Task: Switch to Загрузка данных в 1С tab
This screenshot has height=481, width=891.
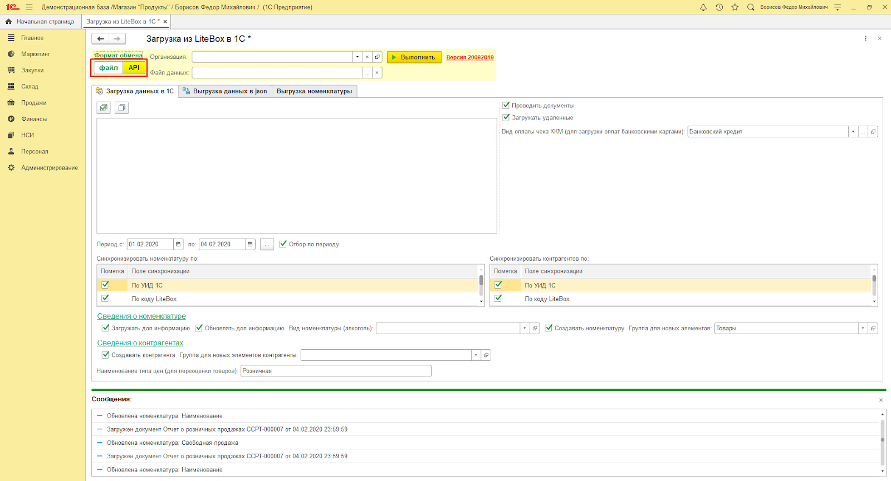Action: point(135,91)
